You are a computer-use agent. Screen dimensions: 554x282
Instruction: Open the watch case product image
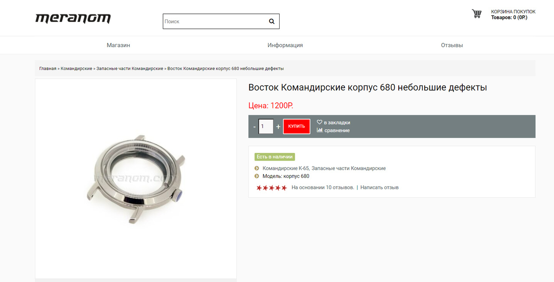[135, 178]
